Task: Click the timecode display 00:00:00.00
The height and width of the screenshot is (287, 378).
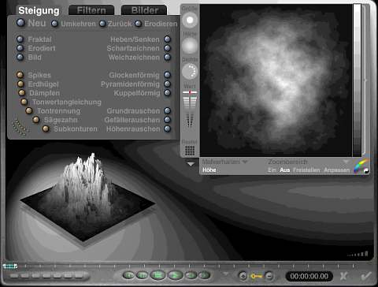Action: [309, 276]
